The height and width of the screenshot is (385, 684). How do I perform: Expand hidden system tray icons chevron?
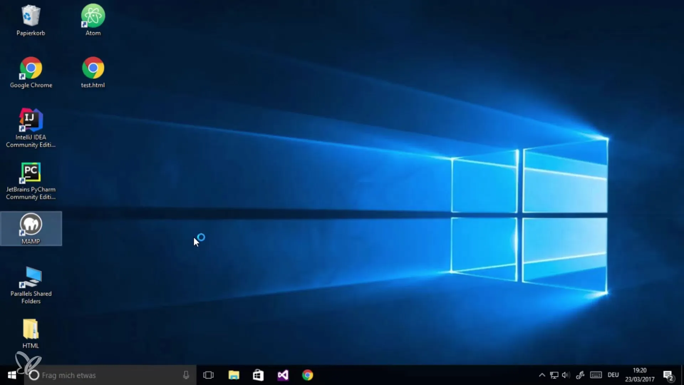[x=542, y=375]
